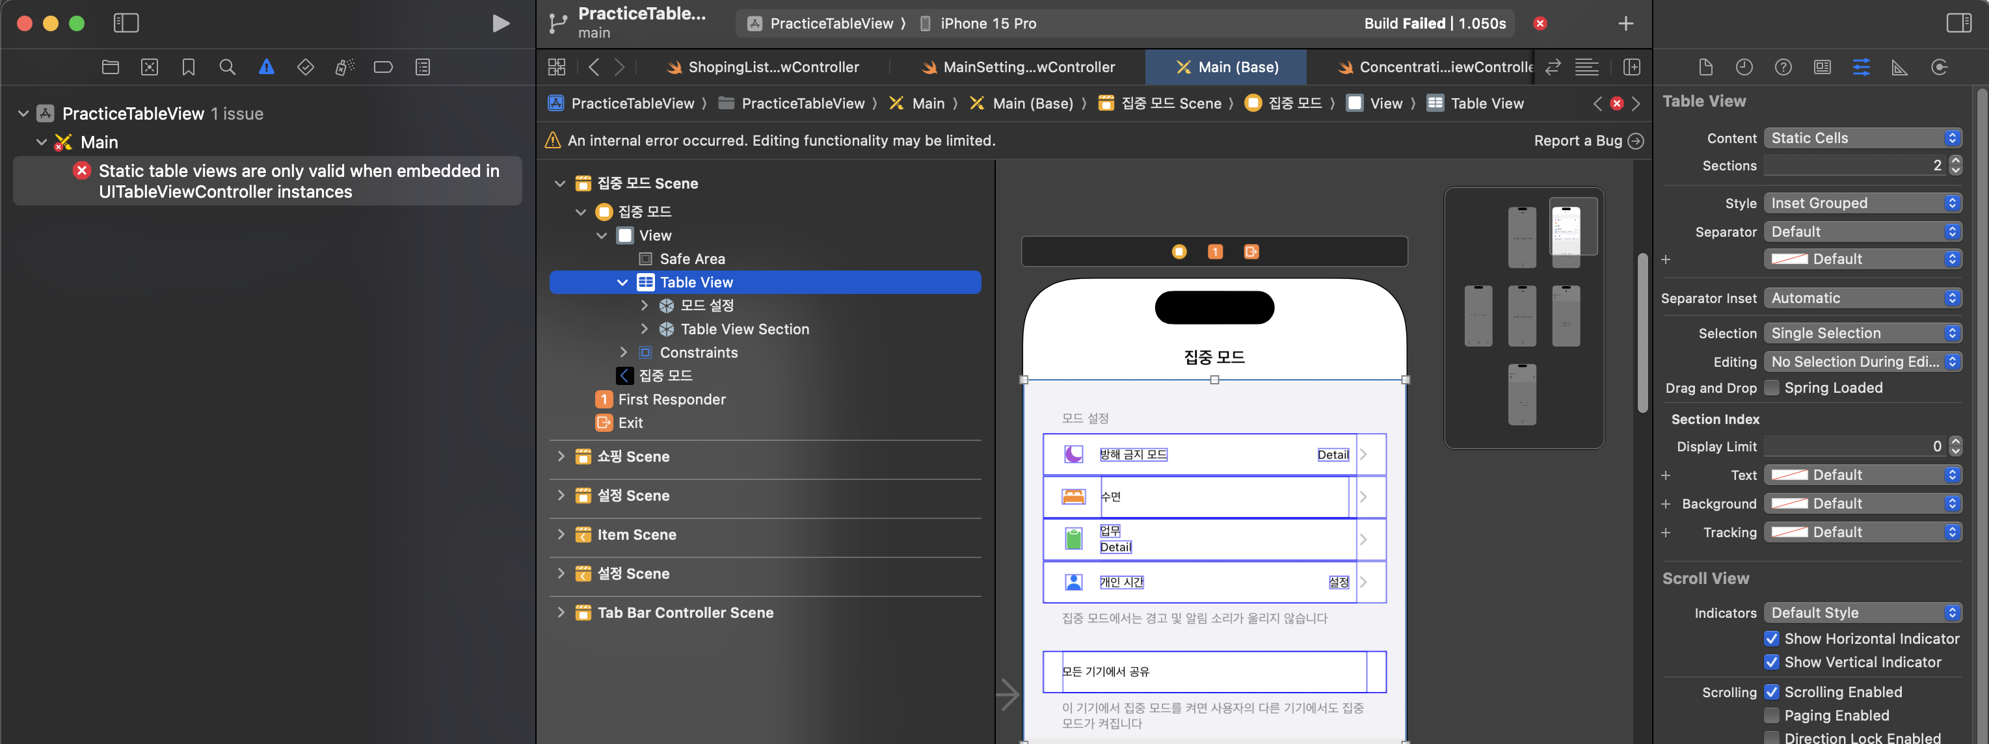Open the Connections inspector icon
1989x744 pixels.
1938,67
